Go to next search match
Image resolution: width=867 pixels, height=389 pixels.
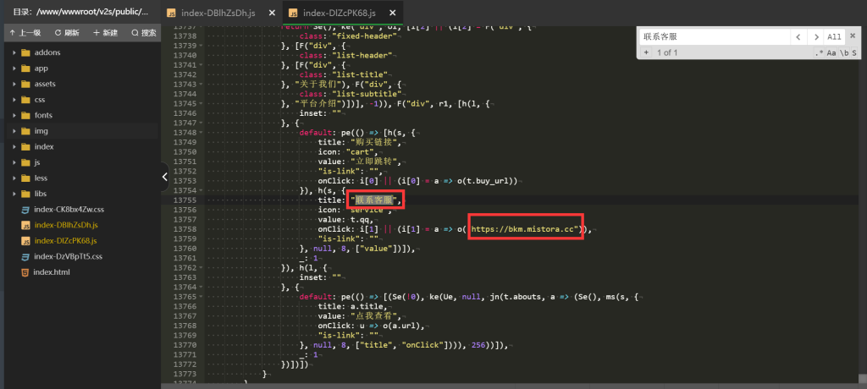[x=815, y=37]
